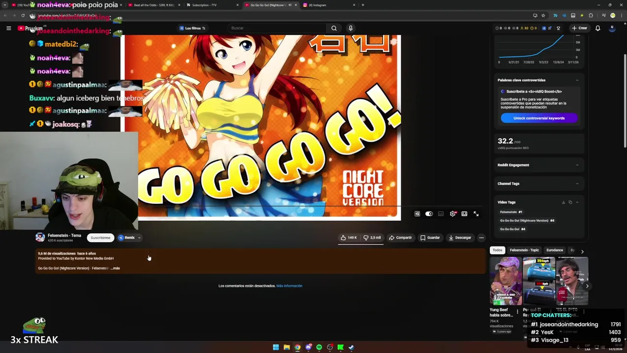Open Remix dropdown arrow
The image size is (627, 353).
click(x=139, y=238)
